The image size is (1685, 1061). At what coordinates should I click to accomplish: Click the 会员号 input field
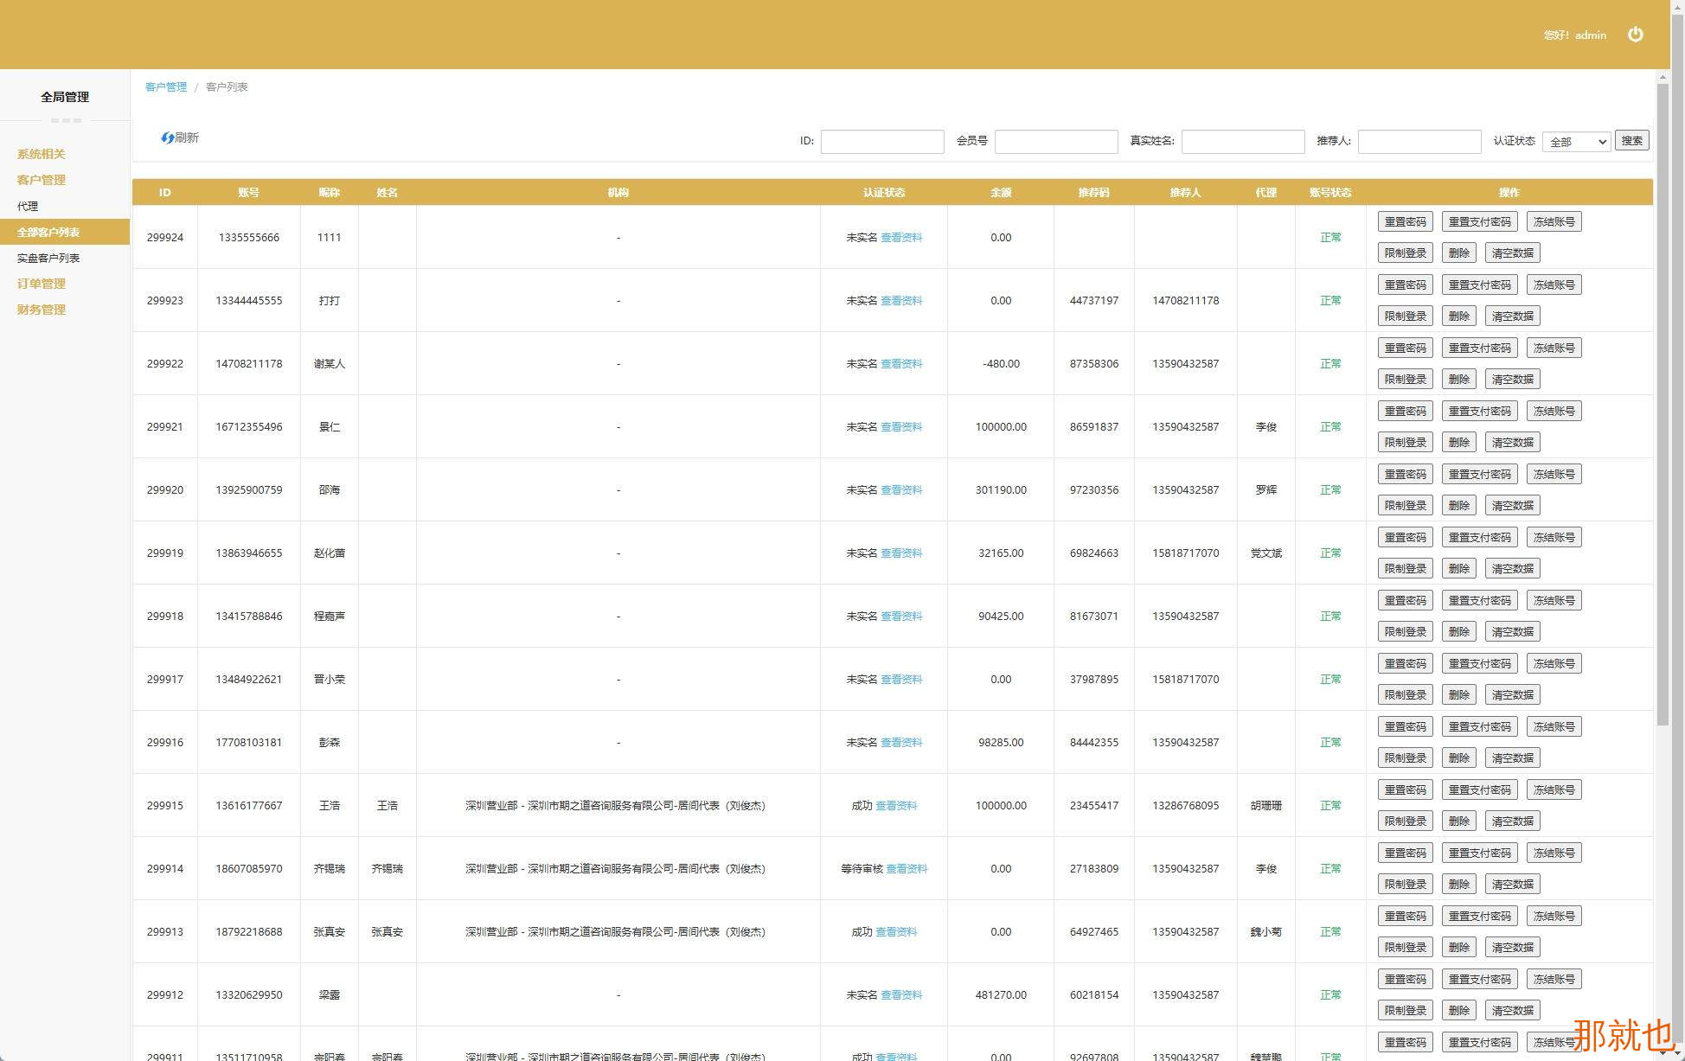click(1056, 142)
